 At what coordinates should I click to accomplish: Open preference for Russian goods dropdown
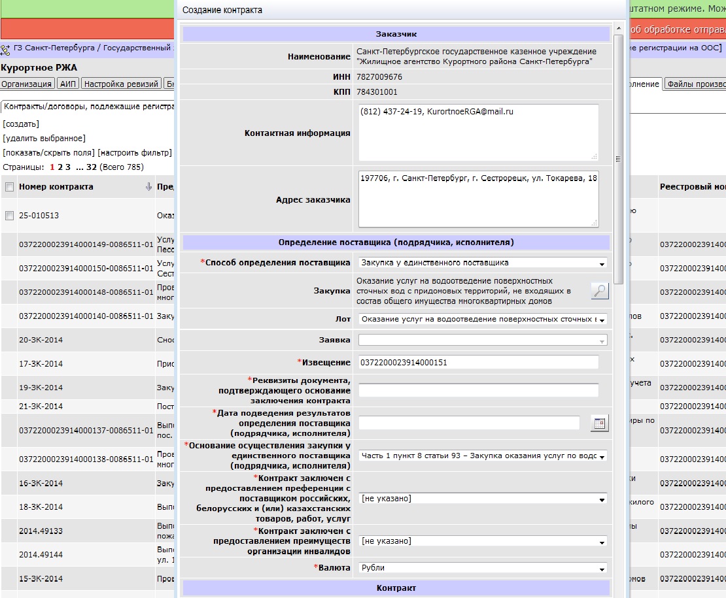coord(483,499)
